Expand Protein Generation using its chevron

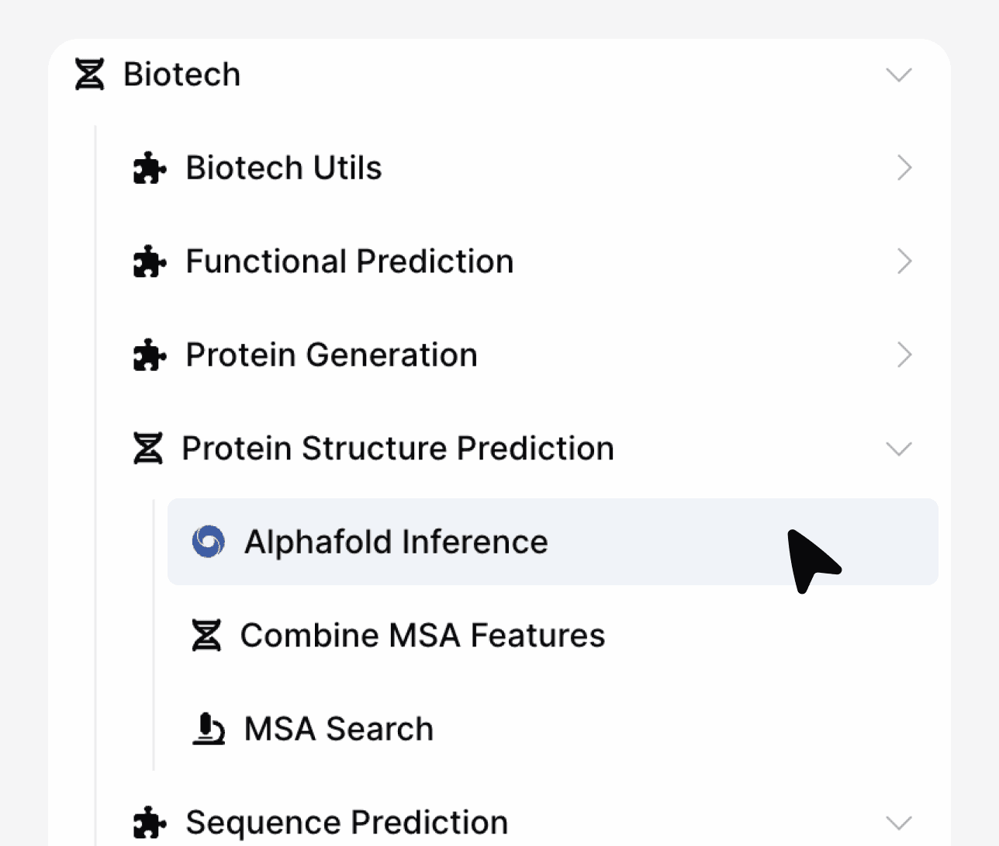904,355
